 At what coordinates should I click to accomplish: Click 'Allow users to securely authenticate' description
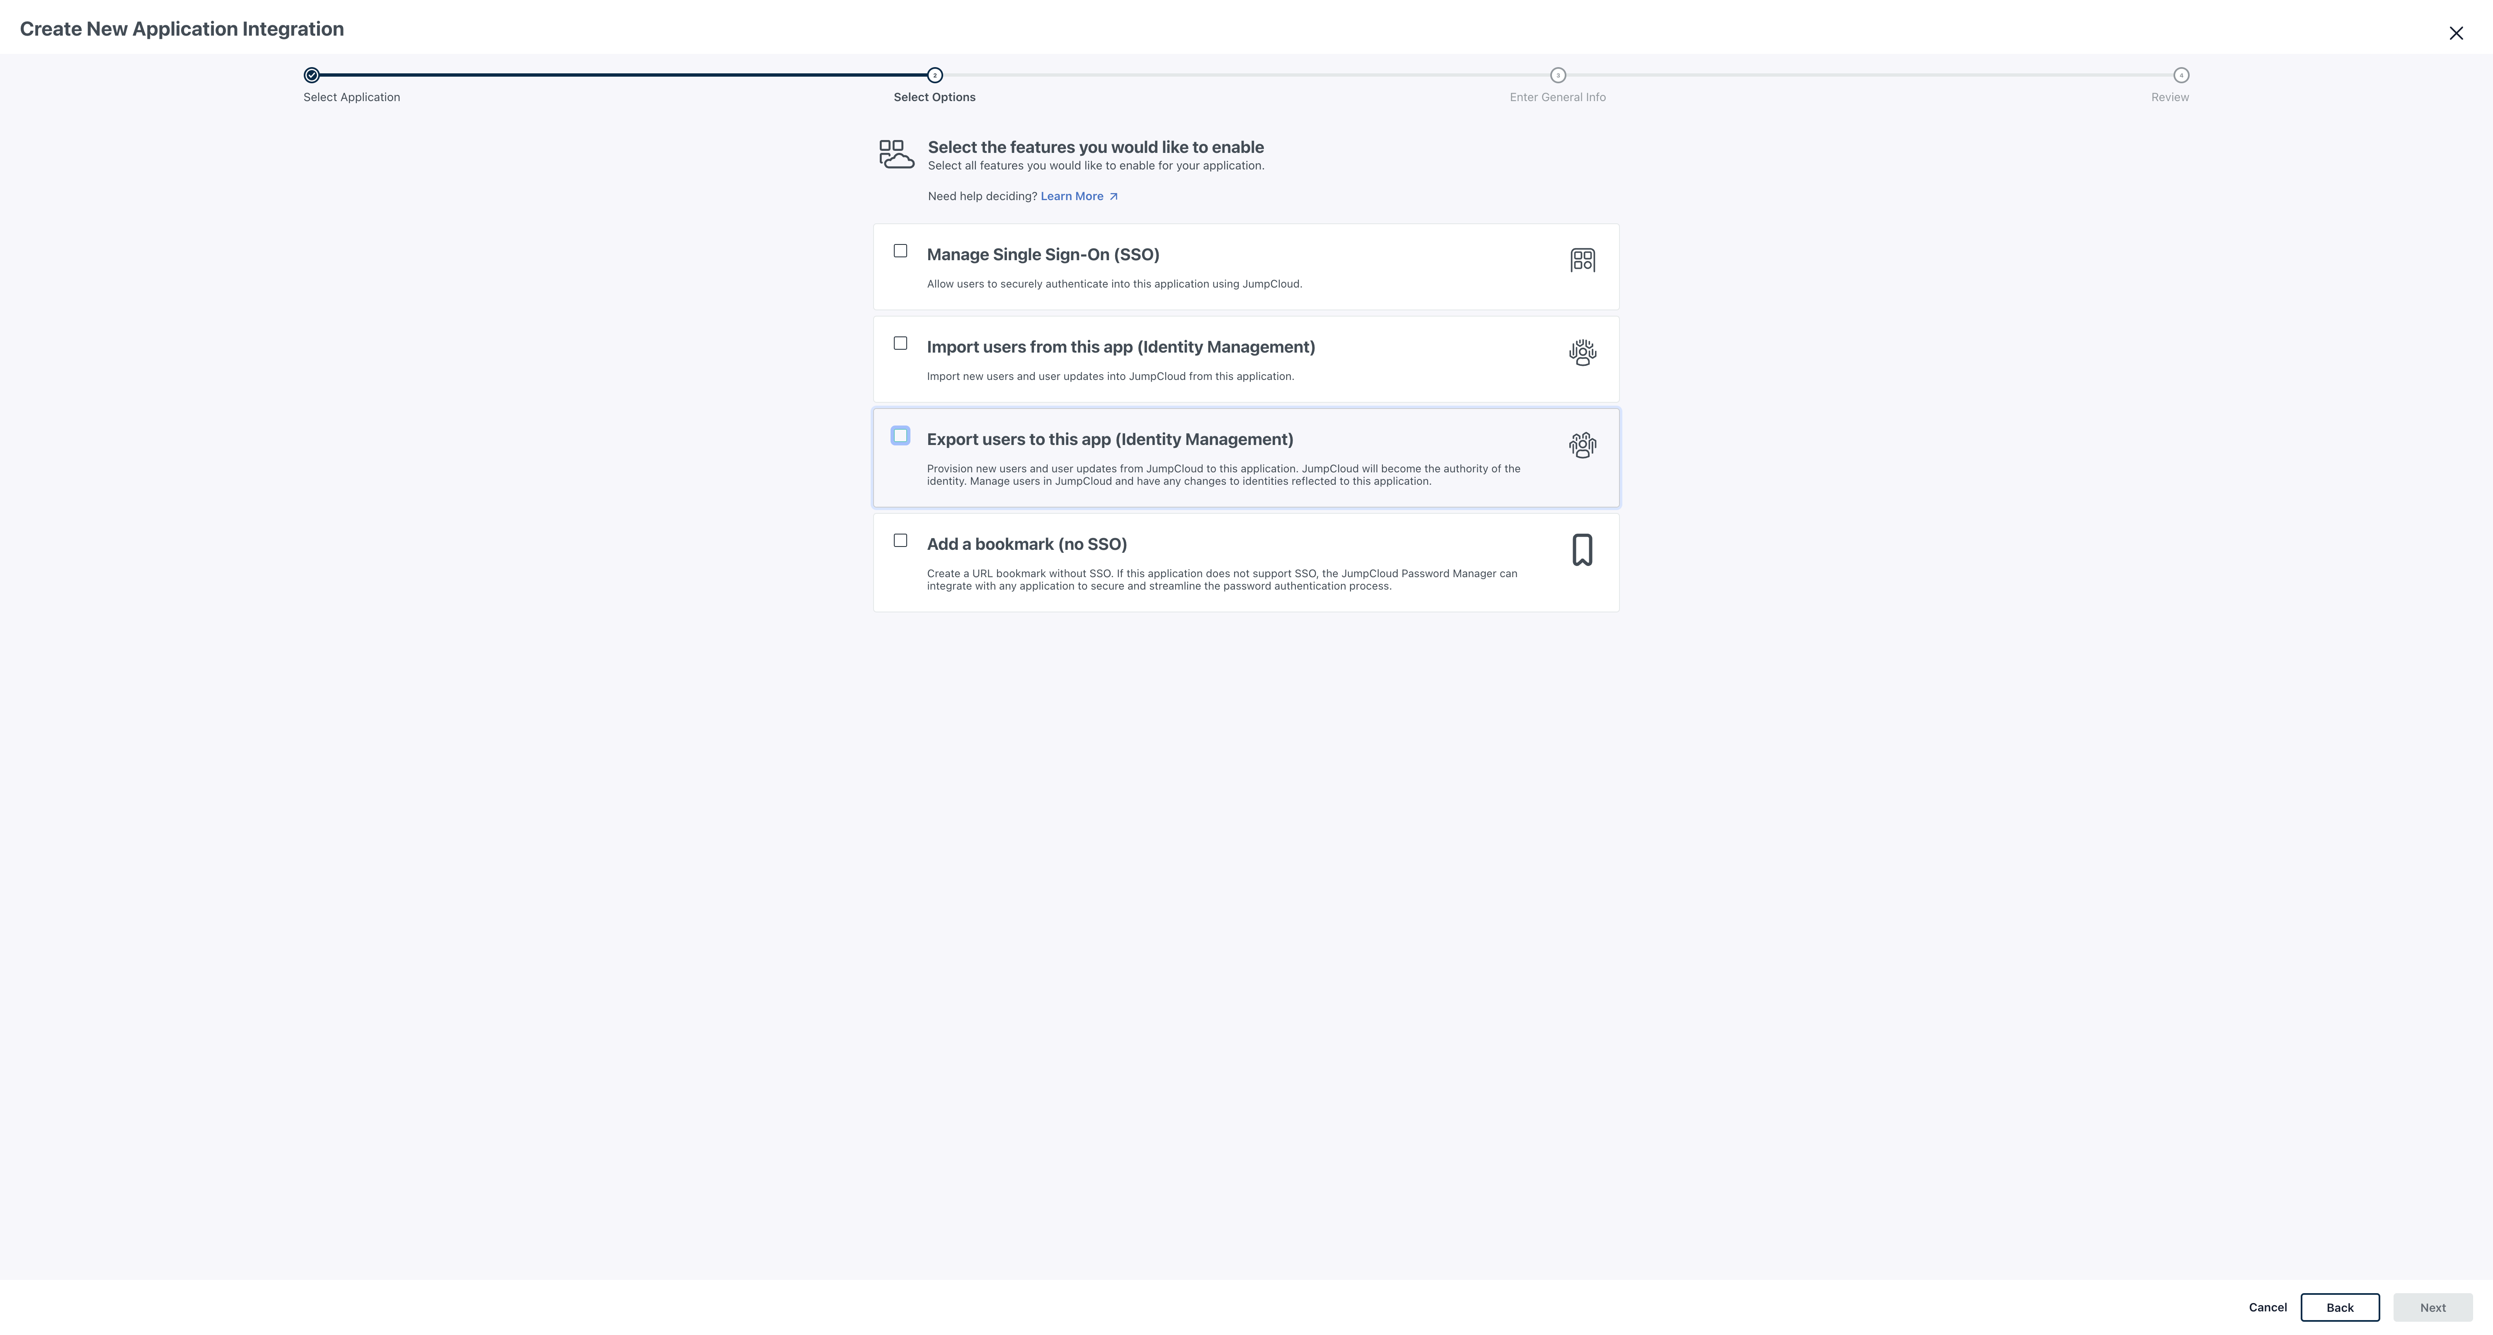pyautogui.click(x=1115, y=284)
